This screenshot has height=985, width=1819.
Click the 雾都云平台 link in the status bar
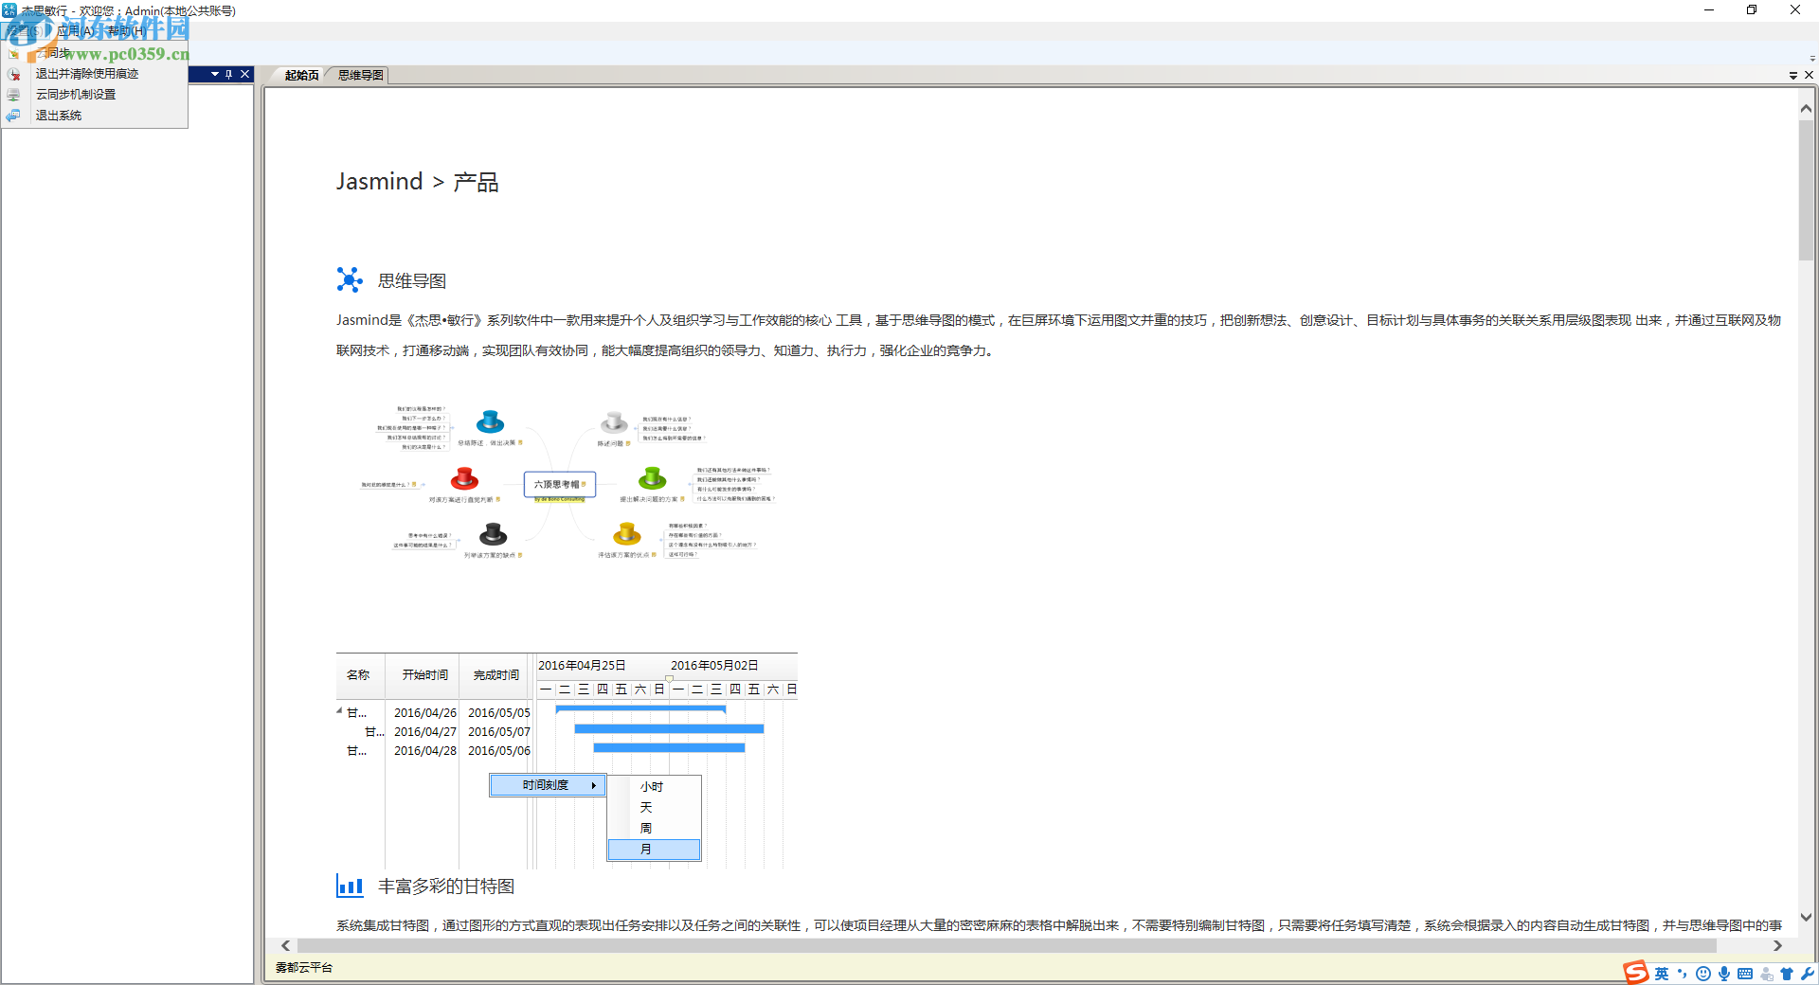[303, 968]
